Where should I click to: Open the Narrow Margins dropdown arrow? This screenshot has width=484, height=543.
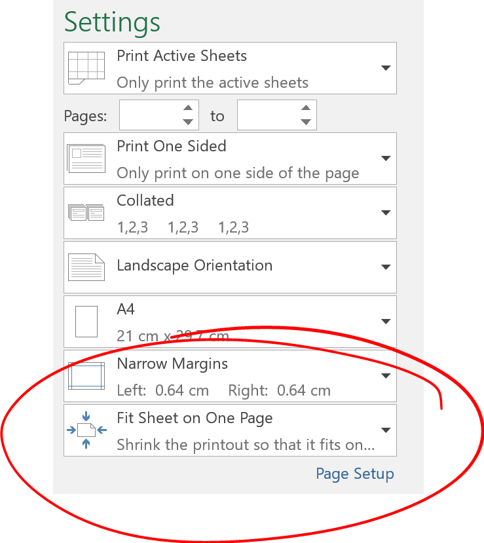point(386,376)
